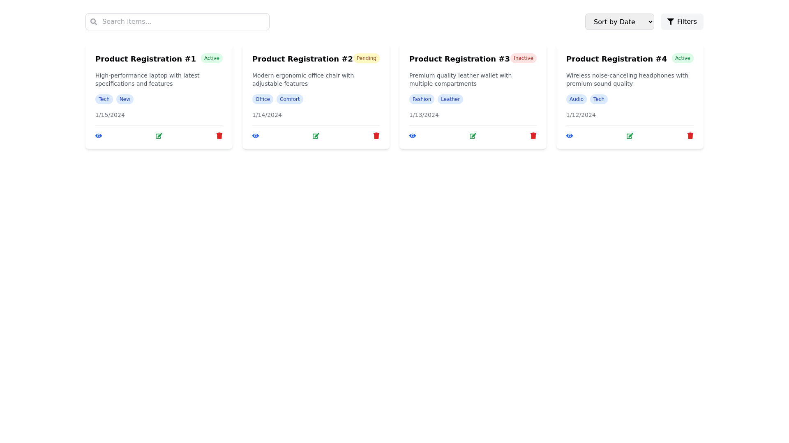Image resolution: width=789 pixels, height=443 pixels.
Task: Open the view icon on Product Registration #2
Action: 256,136
